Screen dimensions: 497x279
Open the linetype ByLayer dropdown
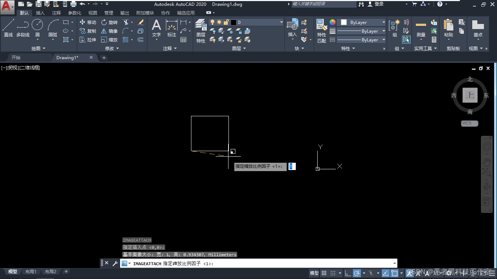[x=361, y=40]
